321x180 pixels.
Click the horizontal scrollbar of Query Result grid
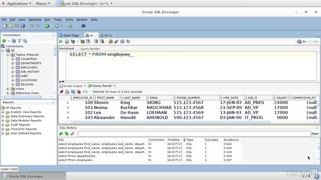click(x=172, y=122)
